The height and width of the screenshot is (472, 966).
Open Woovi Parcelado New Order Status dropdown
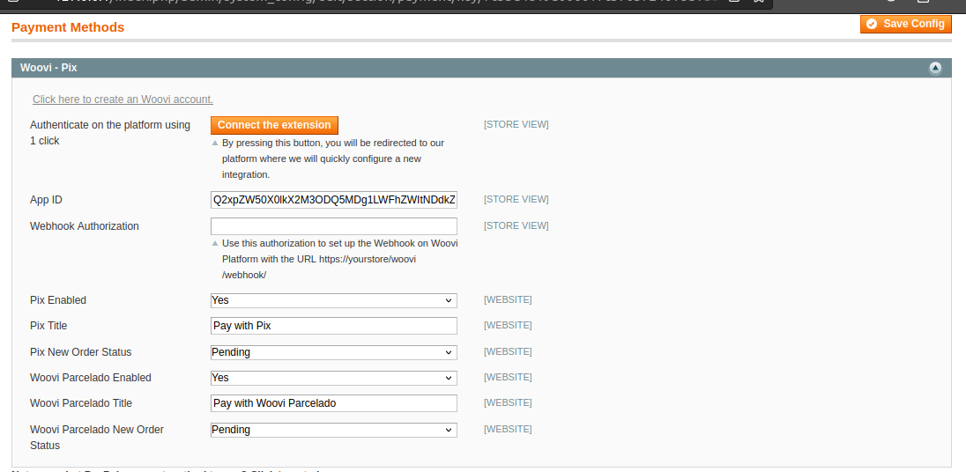pyautogui.click(x=334, y=430)
